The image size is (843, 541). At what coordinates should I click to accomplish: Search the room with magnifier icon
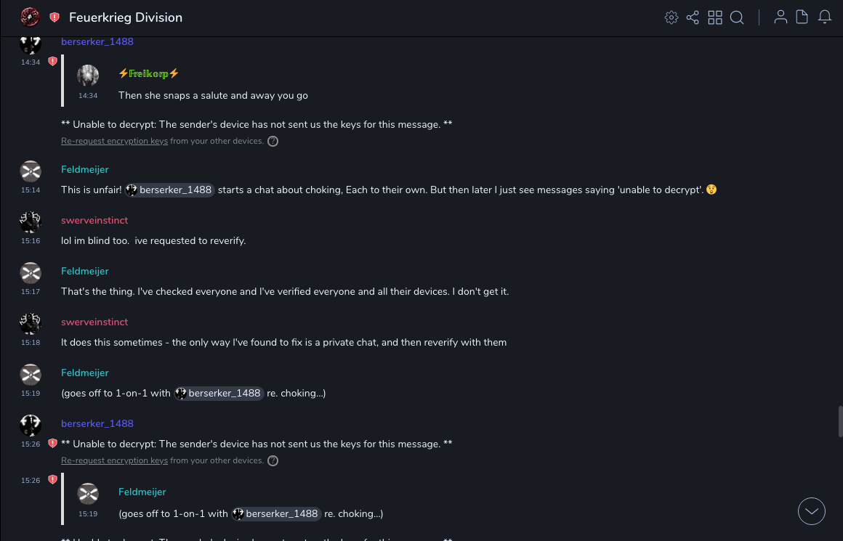coord(737,17)
